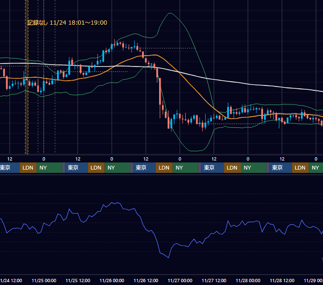Click the LDN session block on 11/25
This screenshot has width=323, height=285.
pos(96,168)
